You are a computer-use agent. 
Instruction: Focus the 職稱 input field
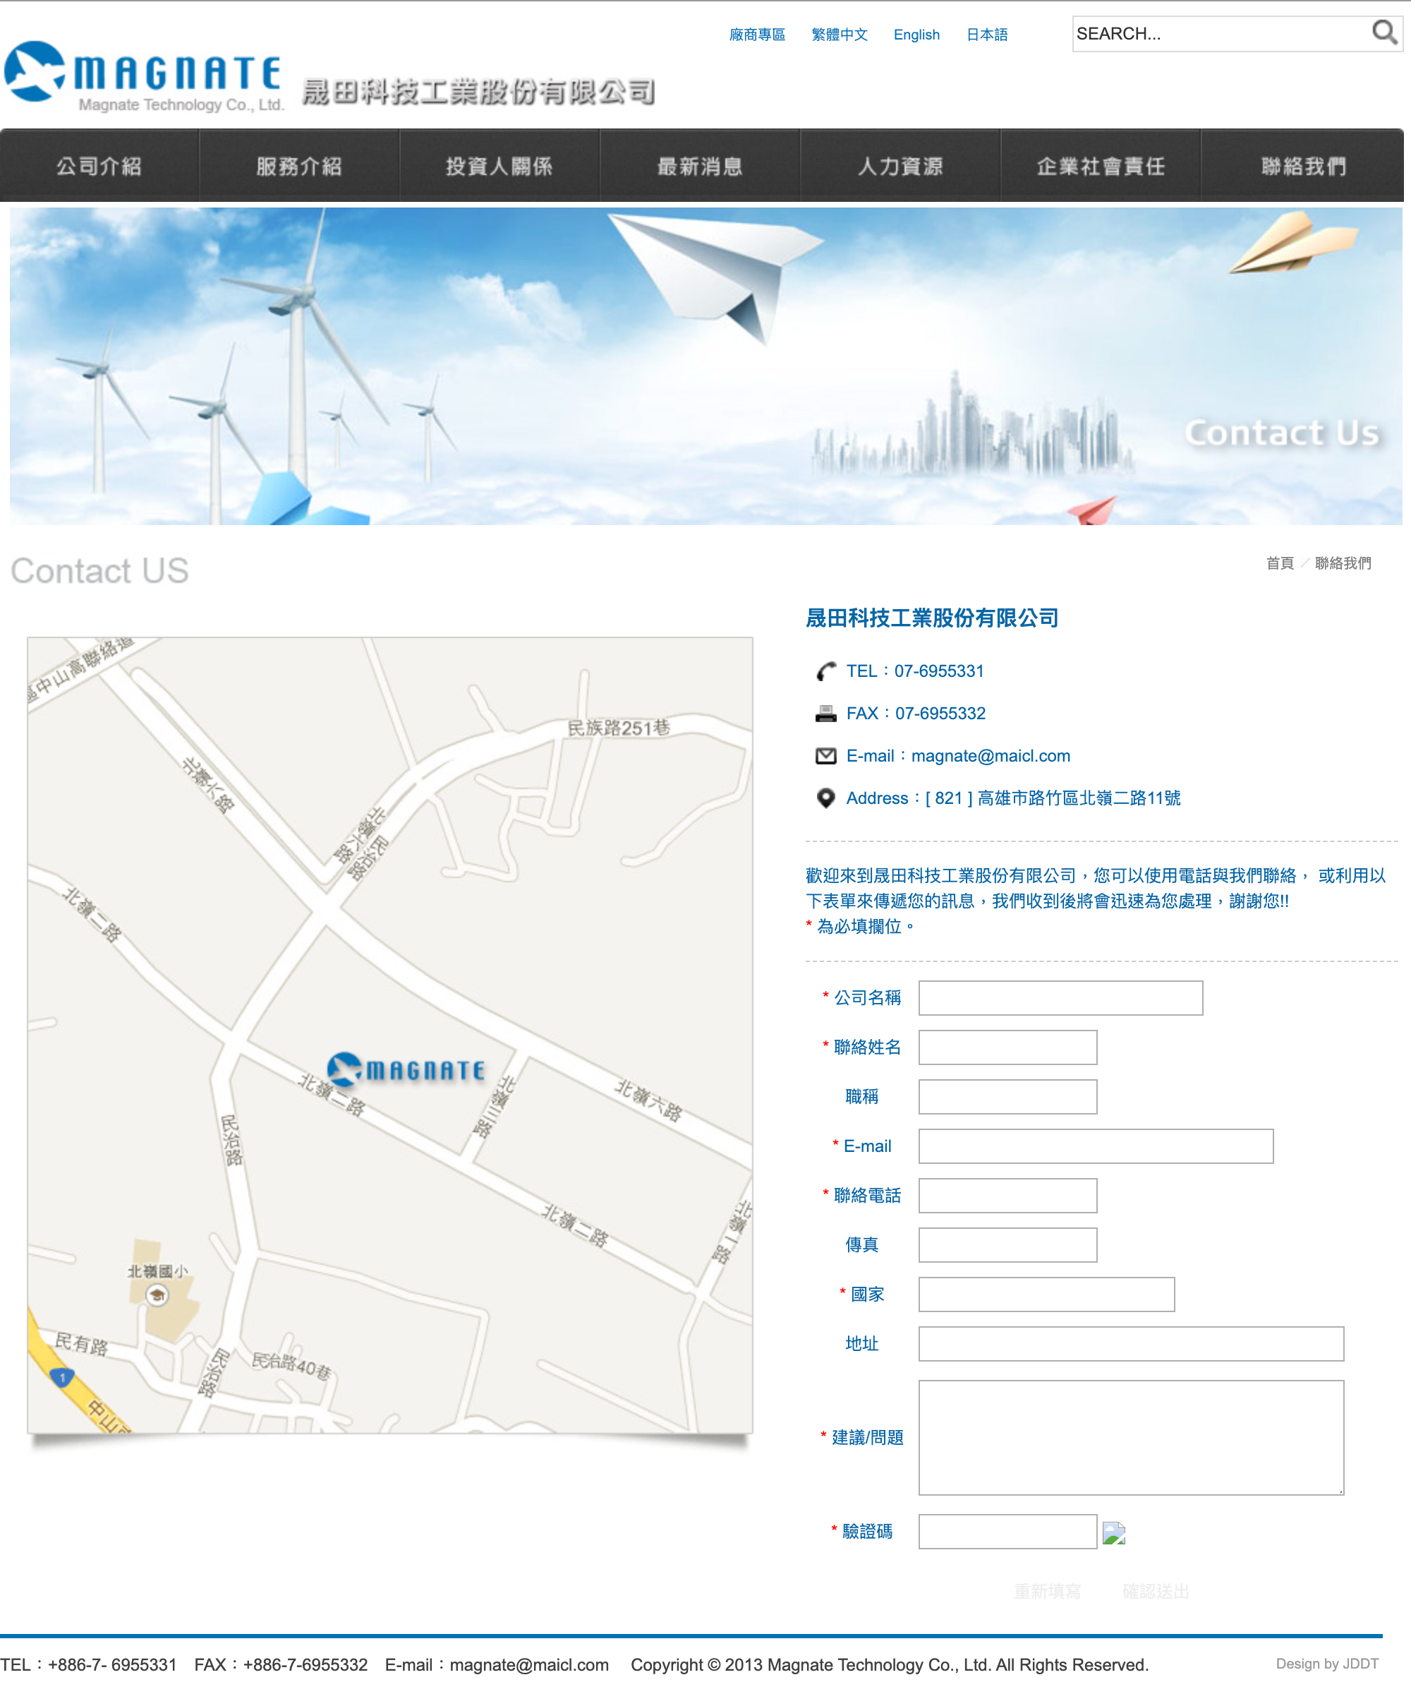click(x=1007, y=1097)
